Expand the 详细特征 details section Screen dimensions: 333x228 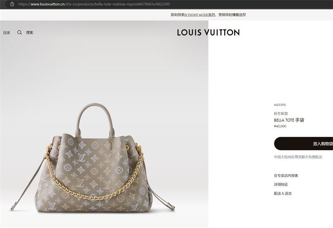(x=281, y=184)
